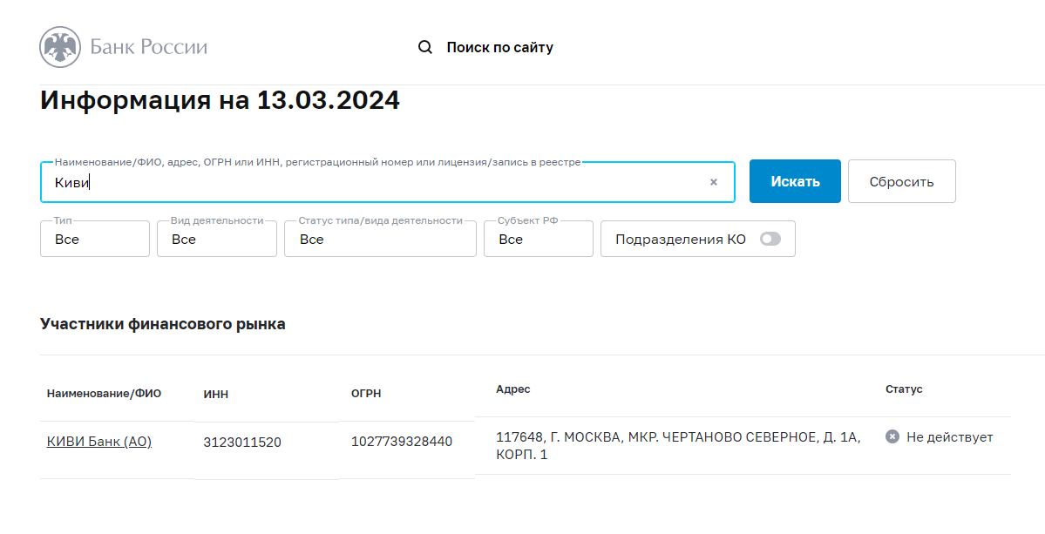Click 'Поиск по сайту' site search
The image size is (1045, 534).
pos(499,47)
